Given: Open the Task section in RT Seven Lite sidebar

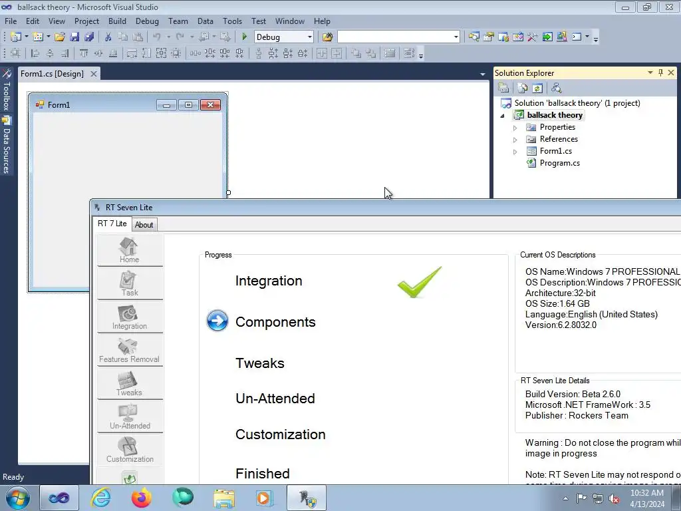Looking at the screenshot, I should click(x=130, y=283).
